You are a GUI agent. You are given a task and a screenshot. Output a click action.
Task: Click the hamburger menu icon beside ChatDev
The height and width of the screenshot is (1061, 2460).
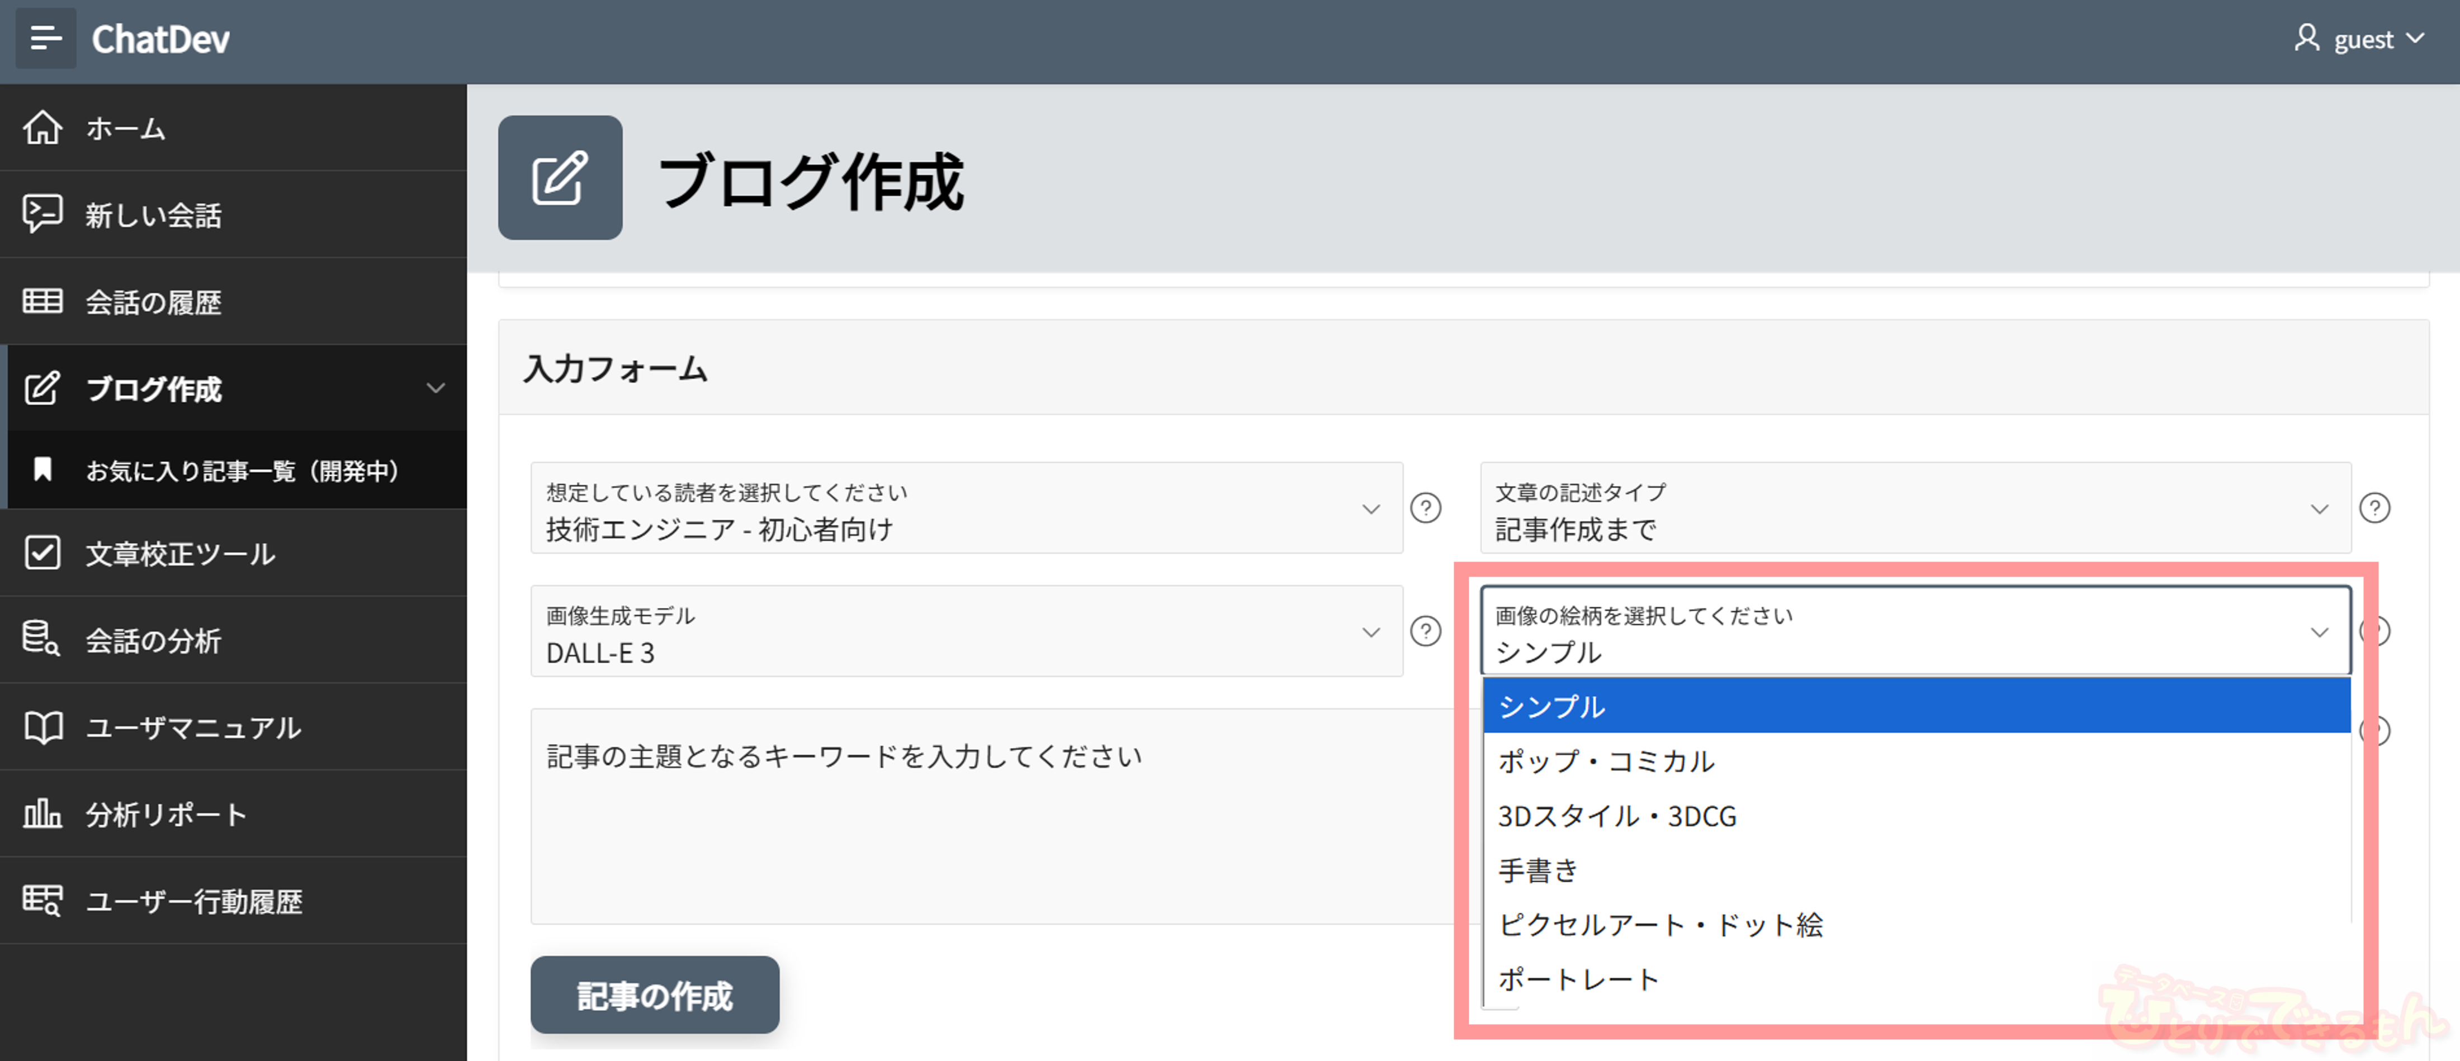click(45, 39)
